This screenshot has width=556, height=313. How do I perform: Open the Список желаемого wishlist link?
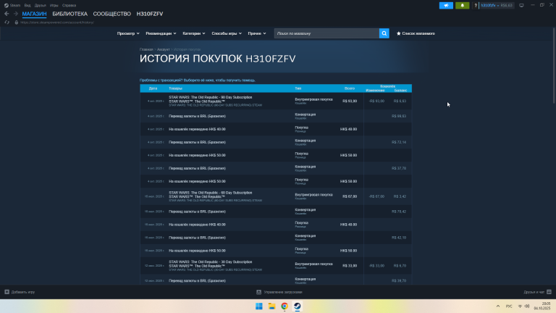click(x=416, y=33)
